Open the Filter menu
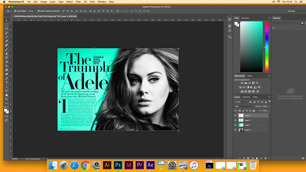This screenshot has height=172, width=306. click(78, 2)
